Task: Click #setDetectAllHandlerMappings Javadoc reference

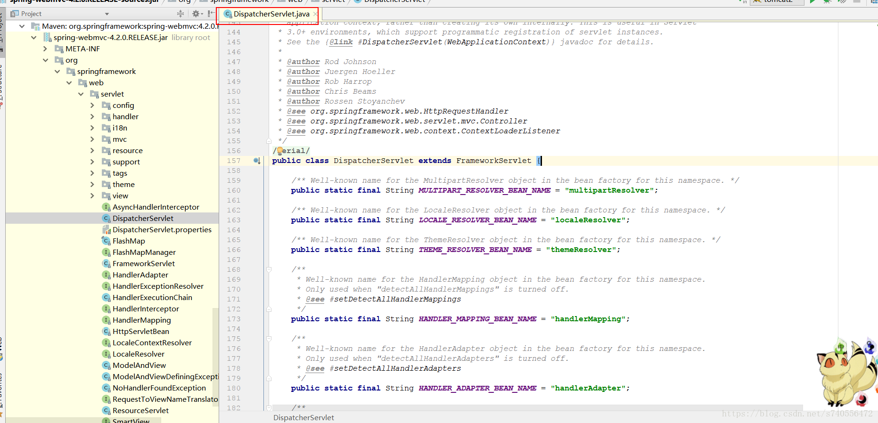Action: [395, 299]
